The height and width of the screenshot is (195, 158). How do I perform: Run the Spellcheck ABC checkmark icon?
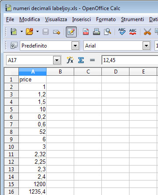pos(122,32)
